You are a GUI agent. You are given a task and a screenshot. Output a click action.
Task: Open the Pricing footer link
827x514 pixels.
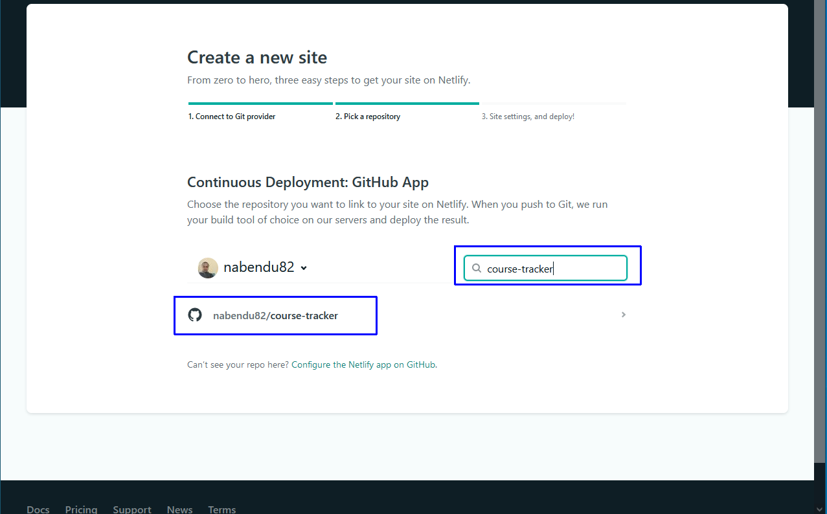81,509
